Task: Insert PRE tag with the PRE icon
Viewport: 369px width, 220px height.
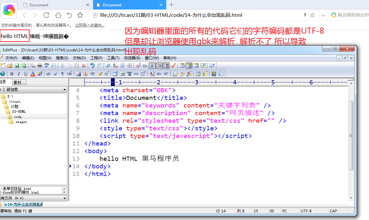Action: pyautogui.click(x=136, y=74)
